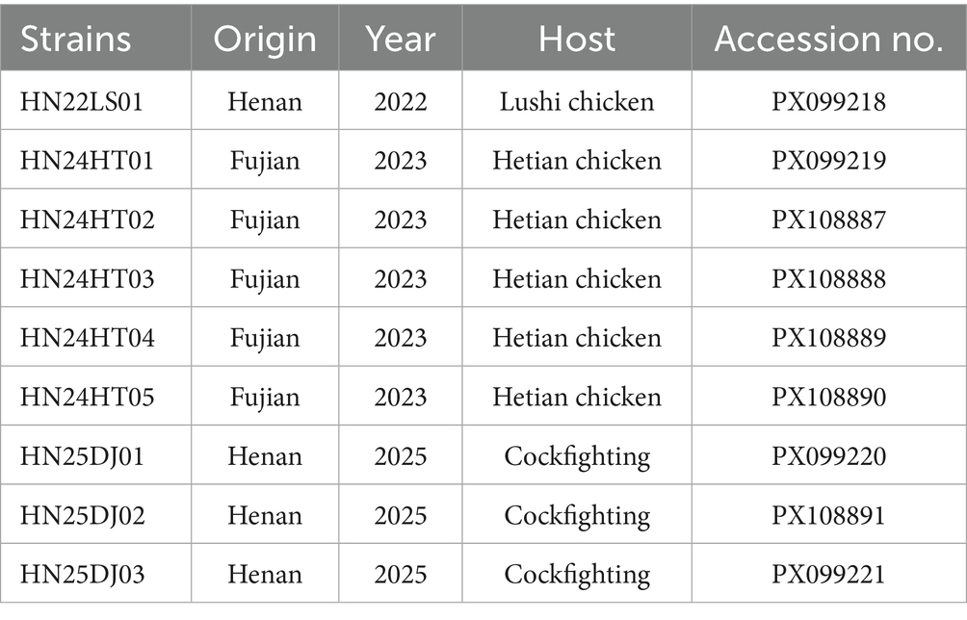This screenshot has width=967, height=620.
Task: Select accession number PX108889
Action: [828, 338]
